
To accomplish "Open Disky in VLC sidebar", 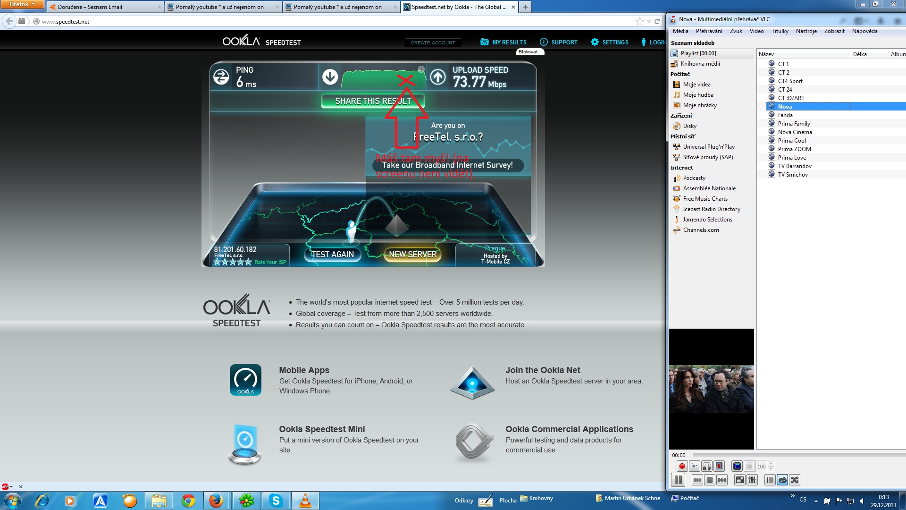I will point(689,126).
